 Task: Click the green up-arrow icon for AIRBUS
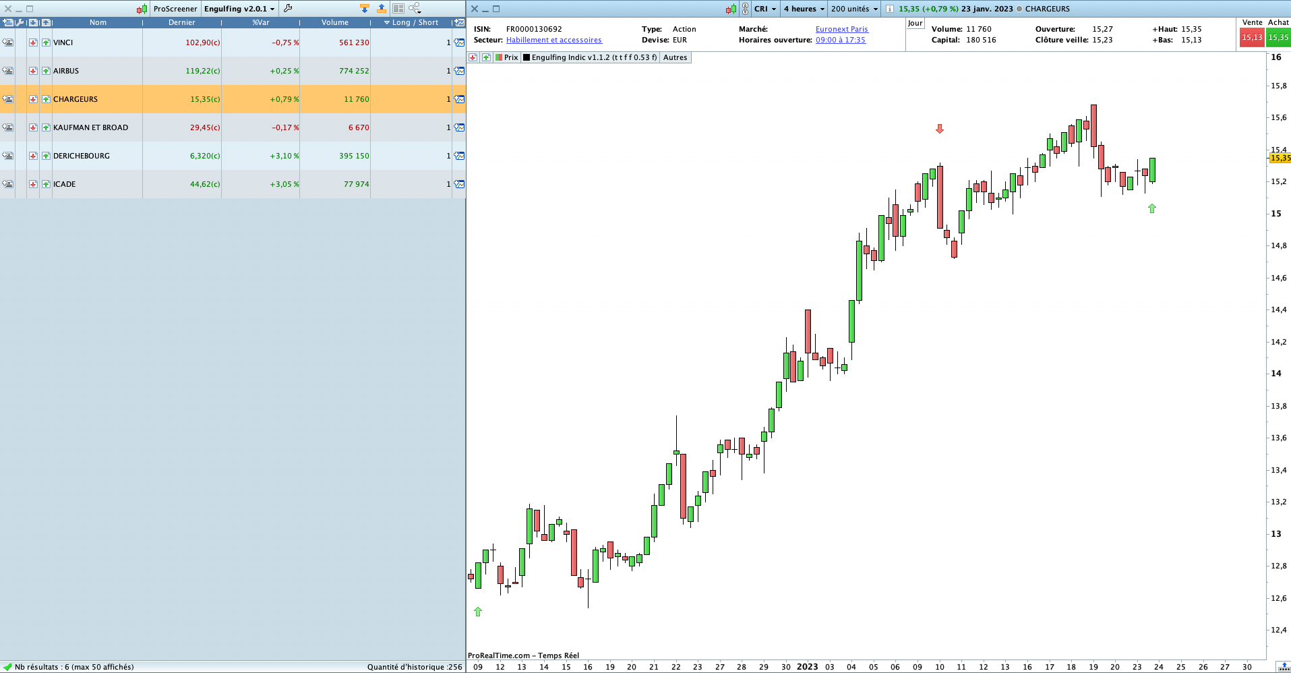tap(46, 71)
